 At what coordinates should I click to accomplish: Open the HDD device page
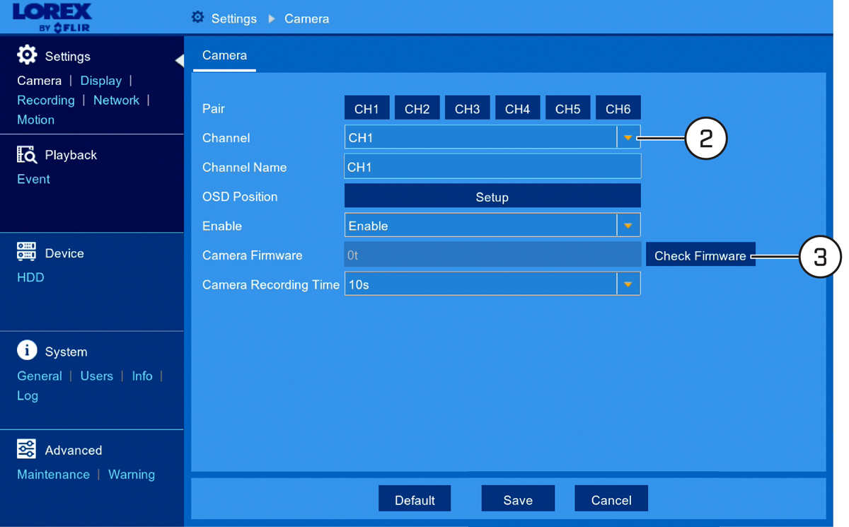coord(30,277)
